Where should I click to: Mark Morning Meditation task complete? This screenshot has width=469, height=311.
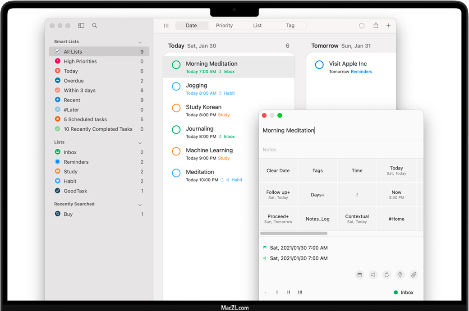[x=176, y=65]
